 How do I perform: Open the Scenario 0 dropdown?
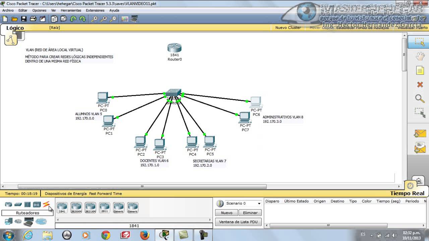243,203
